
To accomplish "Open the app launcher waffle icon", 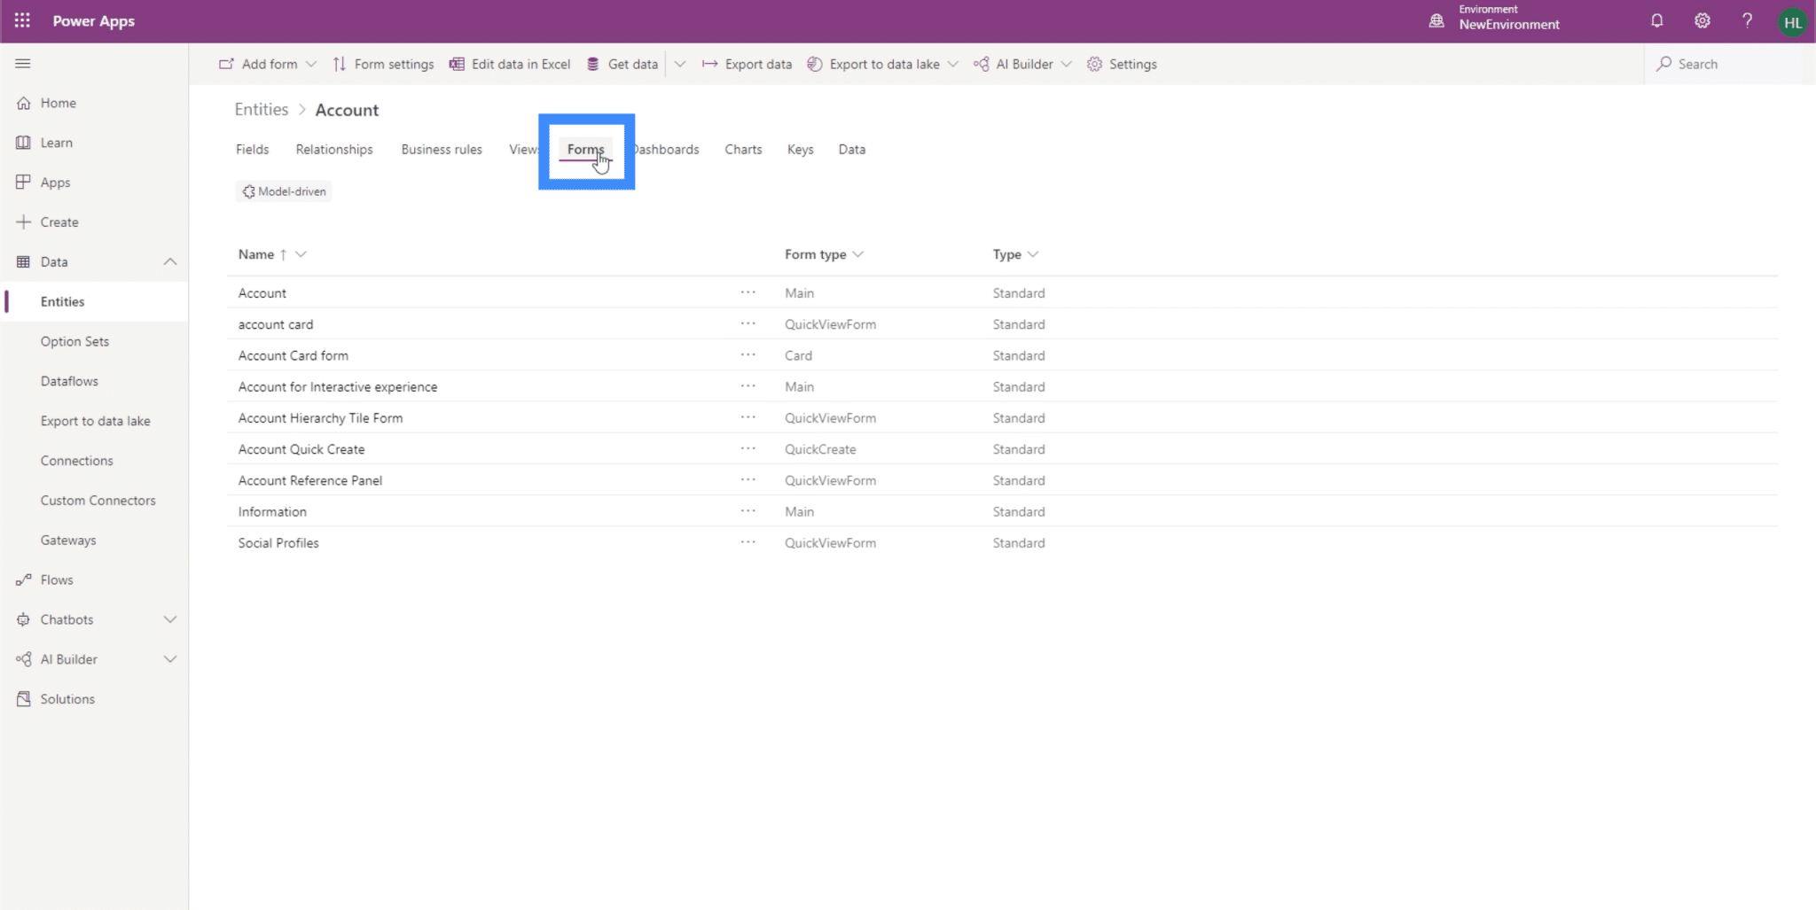I will [22, 20].
